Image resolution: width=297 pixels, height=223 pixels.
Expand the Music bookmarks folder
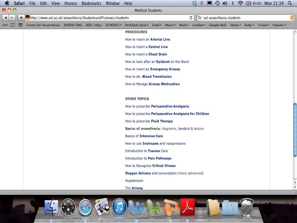(170, 25)
